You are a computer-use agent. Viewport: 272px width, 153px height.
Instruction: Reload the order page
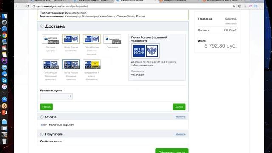click(28, 6)
